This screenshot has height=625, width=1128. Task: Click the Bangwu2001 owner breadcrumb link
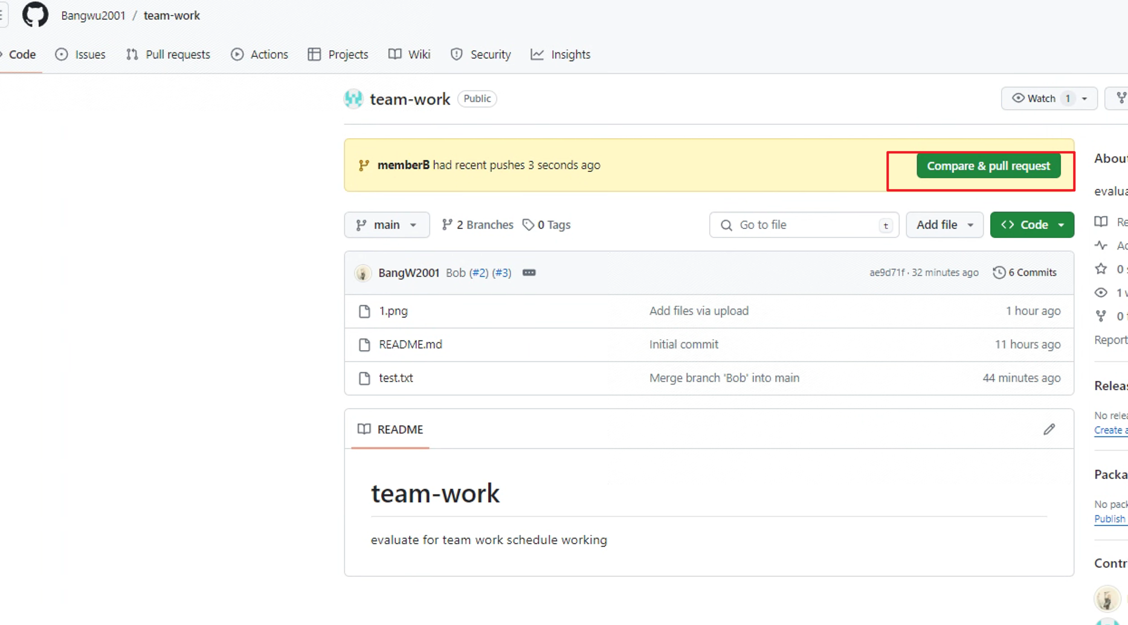coord(93,16)
